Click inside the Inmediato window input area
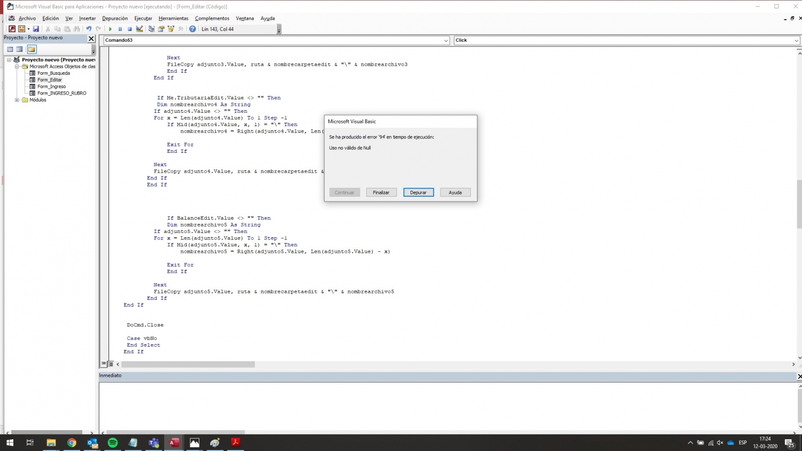Image resolution: width=802 pixels, height=451 pixels. click(447, 406)
